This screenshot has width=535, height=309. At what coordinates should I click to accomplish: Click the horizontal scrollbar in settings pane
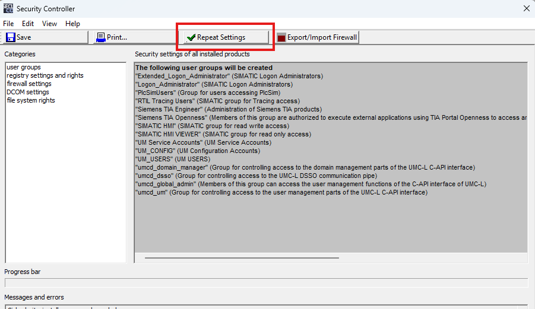click(x=242, y=258)
